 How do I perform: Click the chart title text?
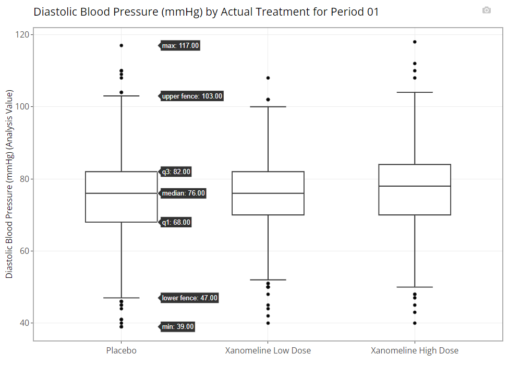206,11
